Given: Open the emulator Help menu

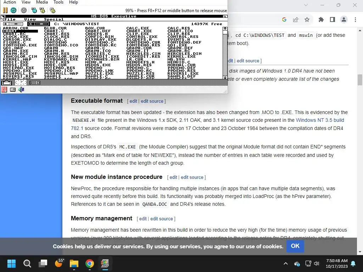Looking at the screenshot, I should click(x=73, y=2).
